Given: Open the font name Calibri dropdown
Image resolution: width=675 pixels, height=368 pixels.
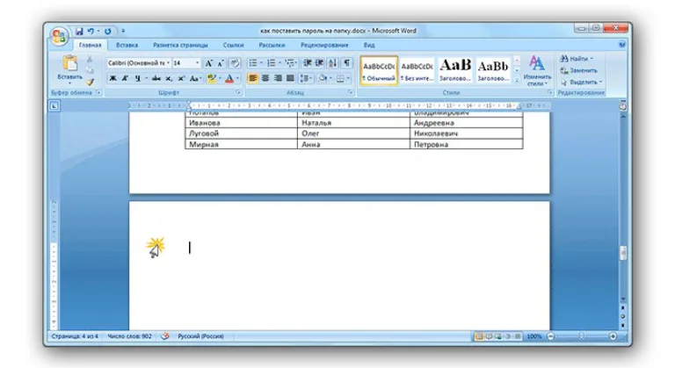Looking at the screenshot, I should 168,63.
